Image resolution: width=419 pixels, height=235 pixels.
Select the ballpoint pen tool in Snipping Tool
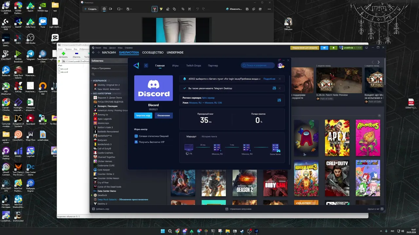click(154, 9)
